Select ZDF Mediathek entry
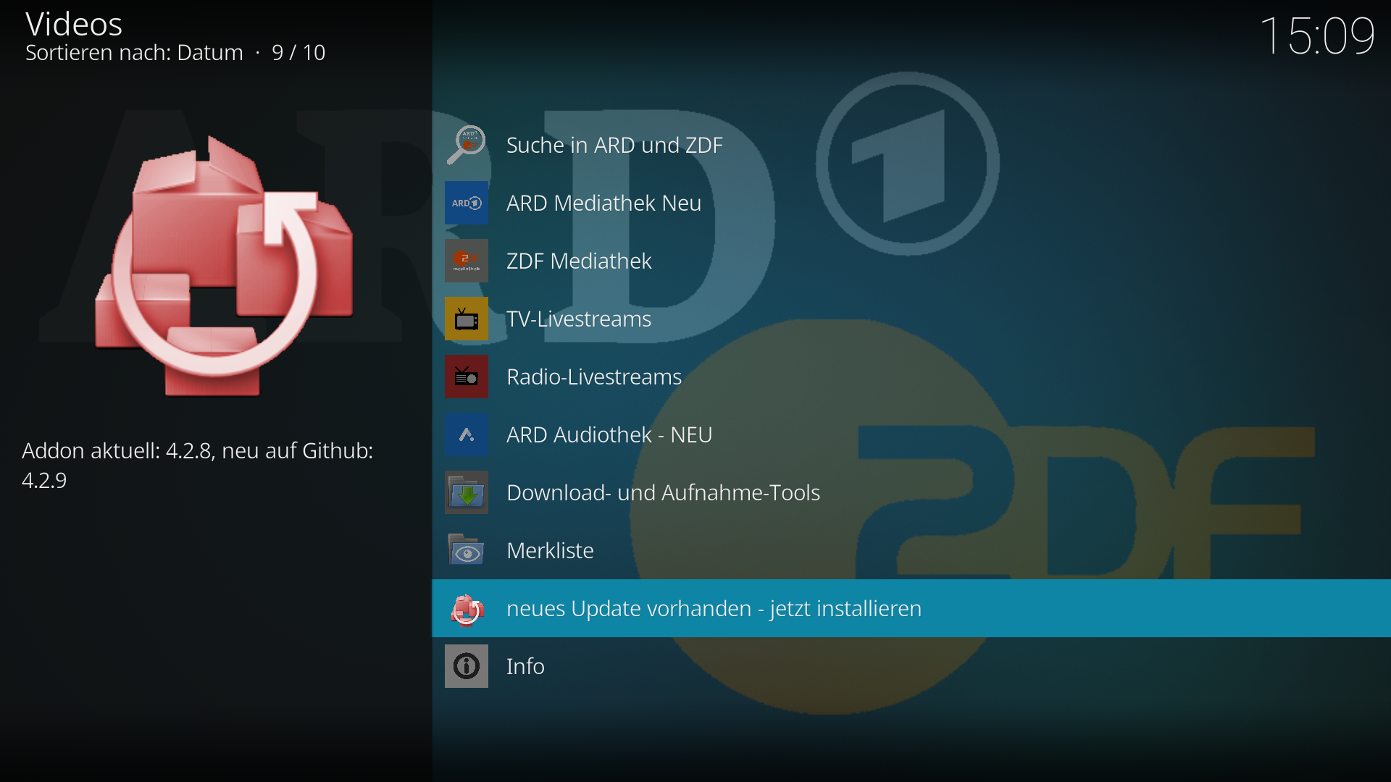The image size is (1391, 782). (x=911, y=261)
